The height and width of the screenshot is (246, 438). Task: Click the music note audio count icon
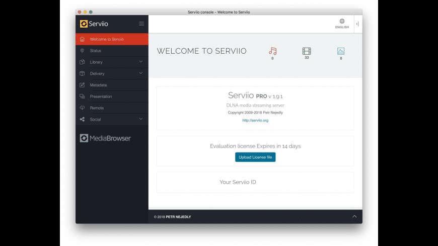(x=273, y=51)
